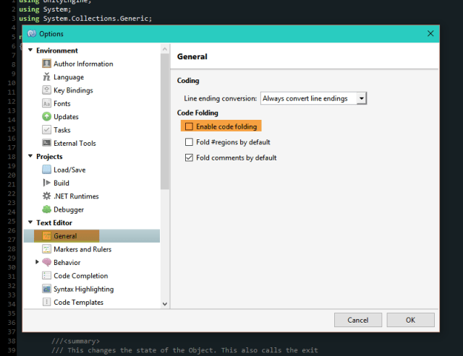Click the OK button
The height and width of the screenshot is (356, 463).
pos(410,320)
